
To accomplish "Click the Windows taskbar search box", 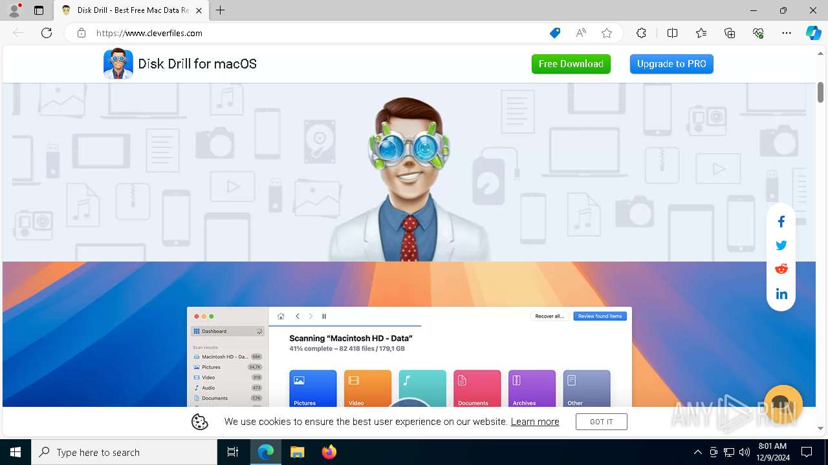I will pos(124,452).
